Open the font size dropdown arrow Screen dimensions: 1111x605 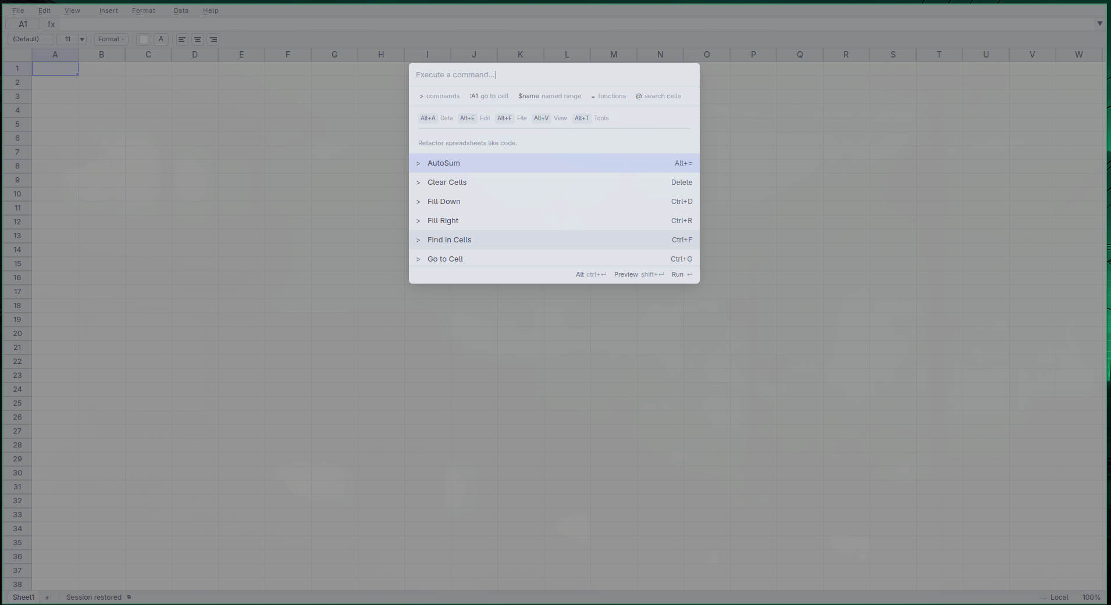pos(82,40)
